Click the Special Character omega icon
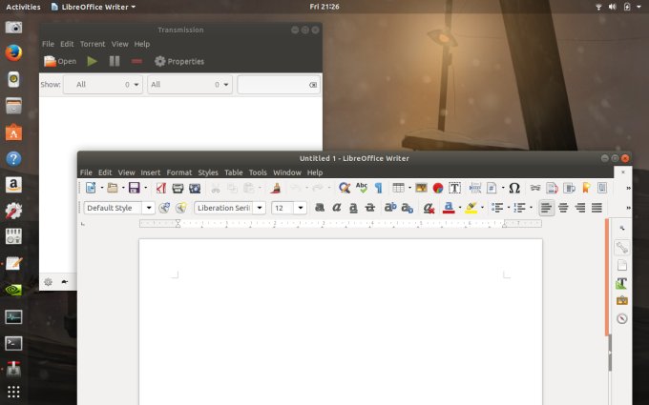 tap(514, 188)
